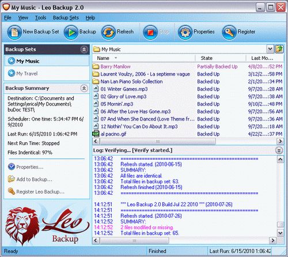Click 'Files Indentical: 97%' in summary
Screen dimensions: 288x257
(30, 153)
